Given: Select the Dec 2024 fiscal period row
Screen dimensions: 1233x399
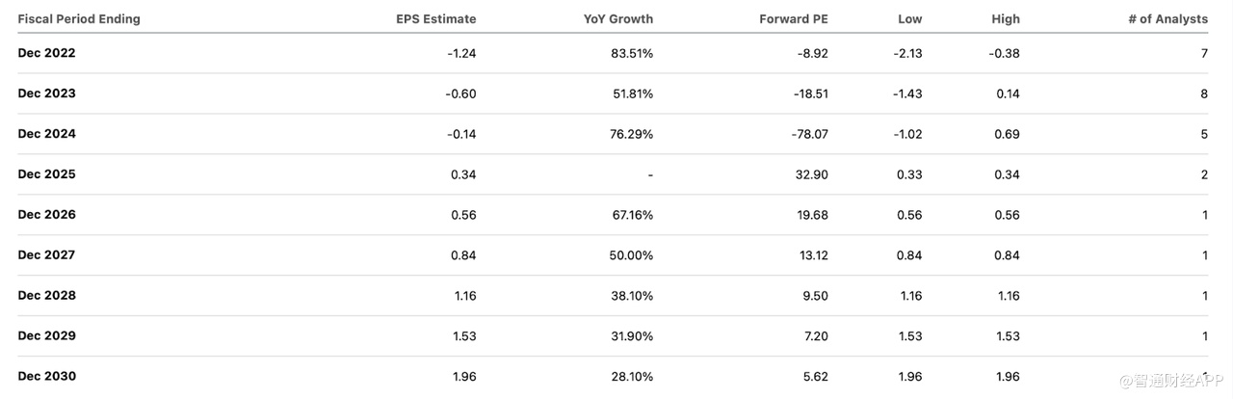Looking at the screenshot, I should coord(46,134).
